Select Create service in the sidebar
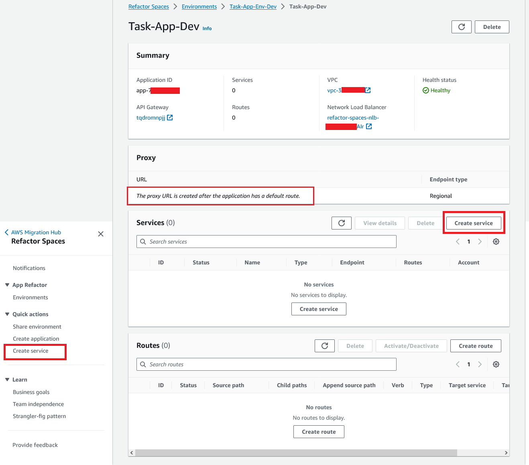The width and height of the screenshot is (529, 465). 31,351
